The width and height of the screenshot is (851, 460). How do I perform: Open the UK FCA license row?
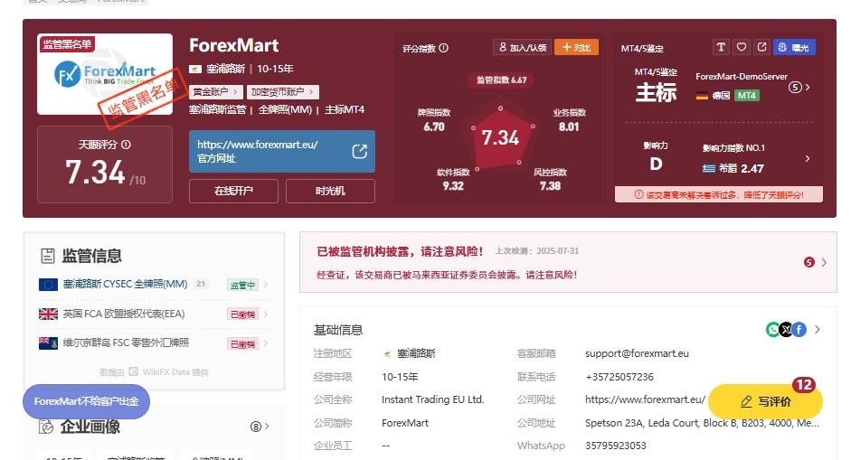[x=153, y=314]
